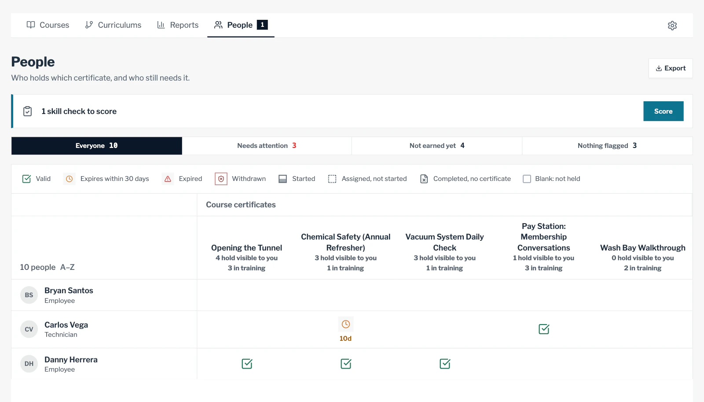Filter by Nothing flagged
704x402 pixels.
pyautogui.click(x=607, y=146)
